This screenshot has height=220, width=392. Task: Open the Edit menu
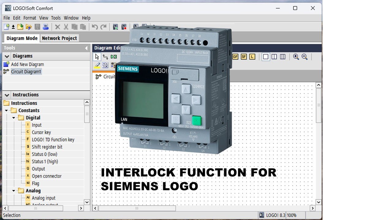pyautogui.click(x=17, y=18)
